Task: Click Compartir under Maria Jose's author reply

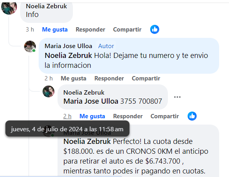Action: [x=146, y=78]
